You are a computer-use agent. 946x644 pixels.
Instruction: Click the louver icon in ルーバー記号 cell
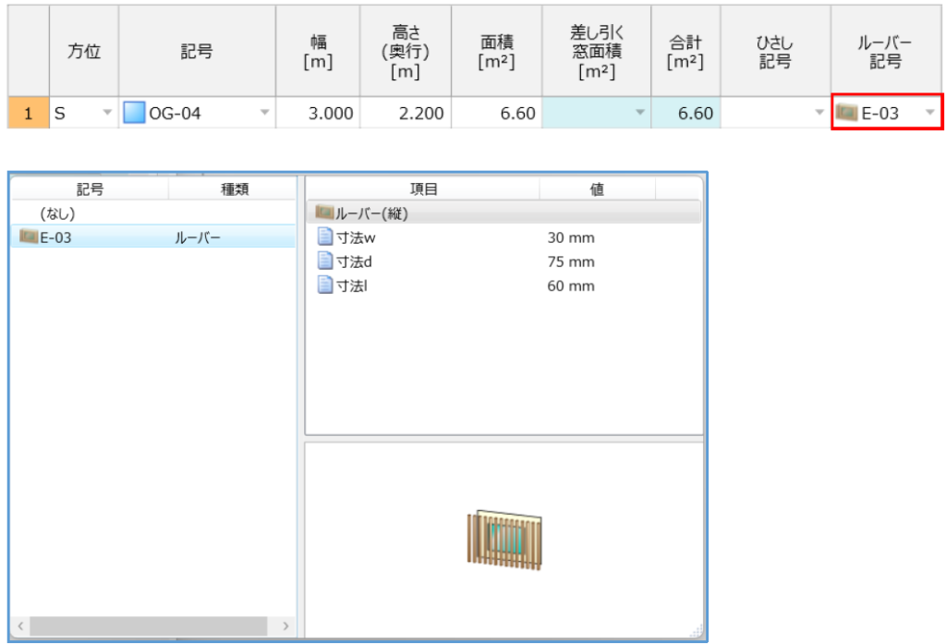tap(845, 114)
